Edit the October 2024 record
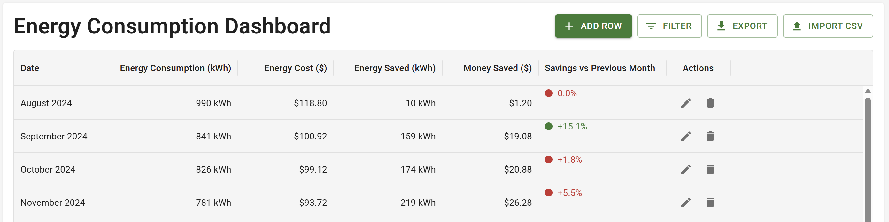 pos(686,169)
